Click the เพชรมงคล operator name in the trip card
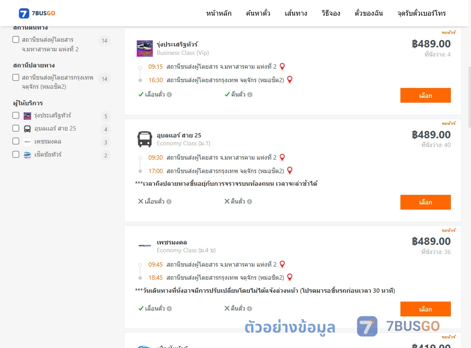Image resolution: width=471 pixels, height=348 pixels. pos(172,242)
